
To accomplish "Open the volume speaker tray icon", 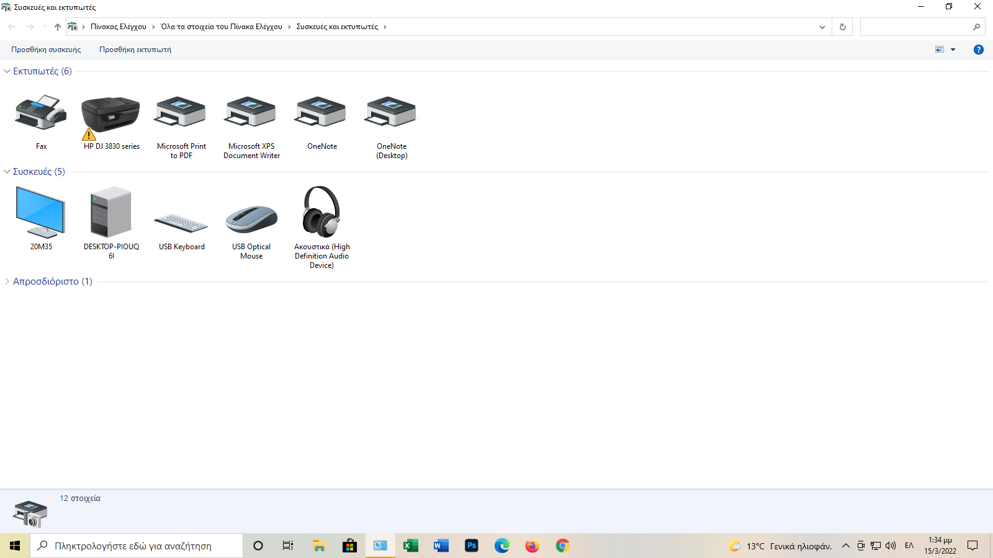I will [x=891, y=546].
